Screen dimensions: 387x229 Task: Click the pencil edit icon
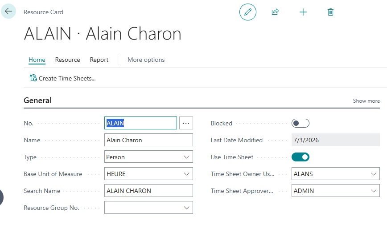tap(248, 12)
